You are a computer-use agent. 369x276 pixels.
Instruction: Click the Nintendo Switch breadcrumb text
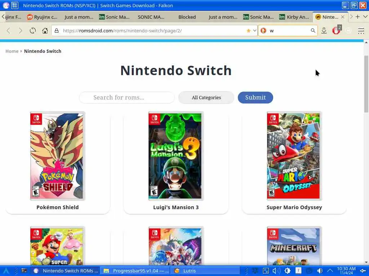point(43,51)
